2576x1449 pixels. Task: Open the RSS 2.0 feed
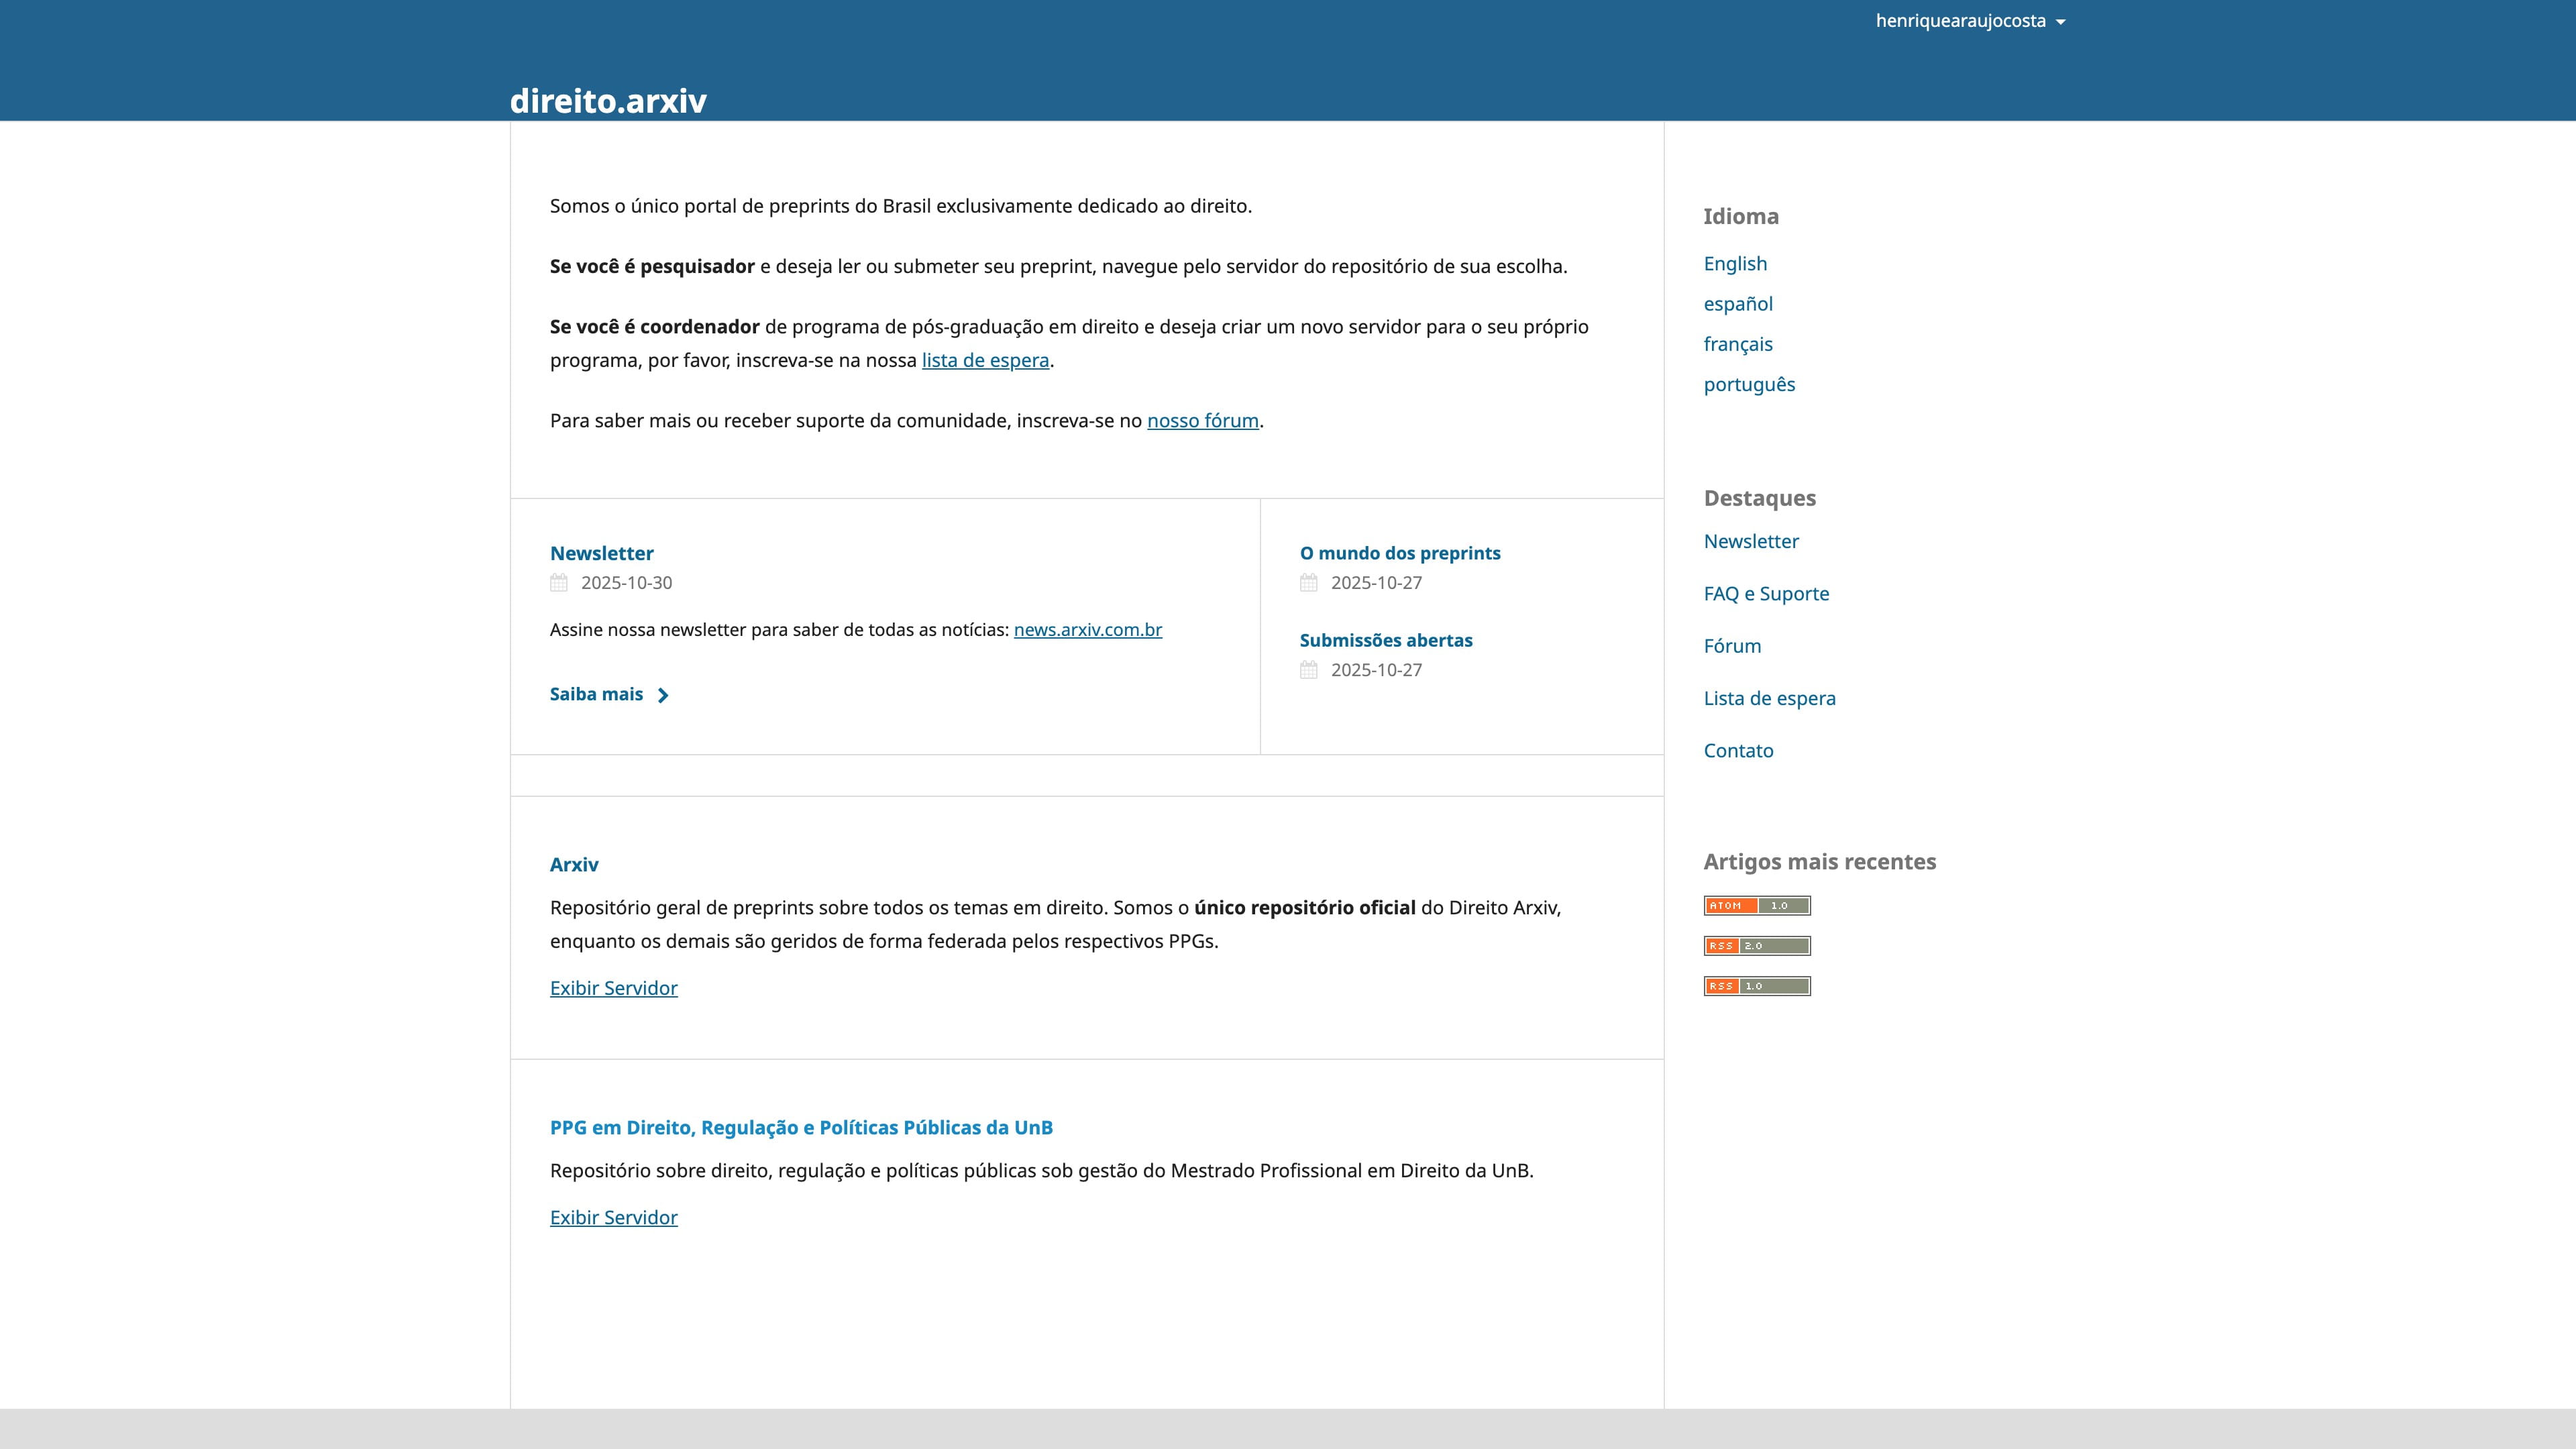pos(1757,945)
